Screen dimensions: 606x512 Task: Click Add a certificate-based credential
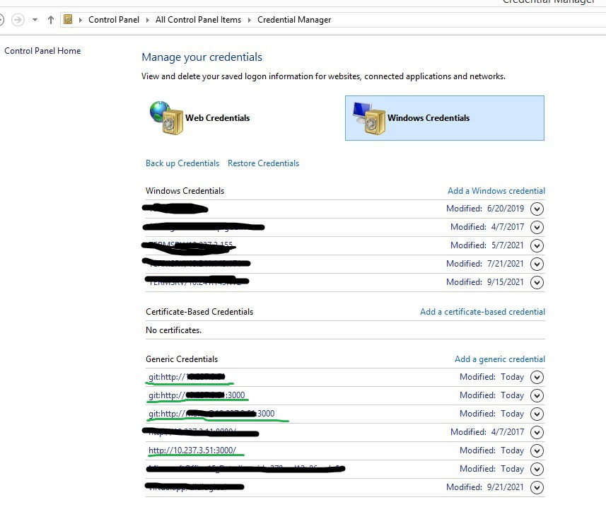point(482,312)
